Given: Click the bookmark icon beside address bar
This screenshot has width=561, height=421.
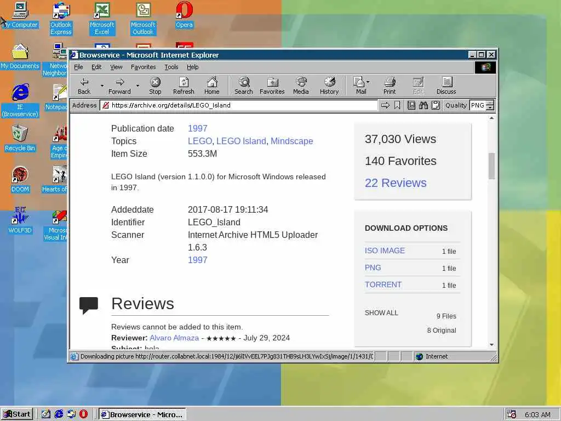Looking at the screenshot, I should point(397,105).
